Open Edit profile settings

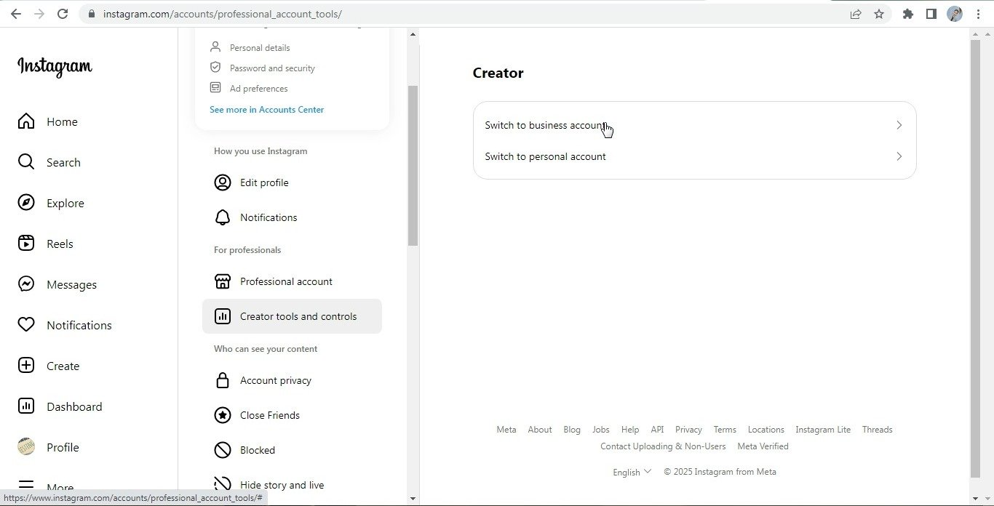pyautogui.click(x=292, y=182)
